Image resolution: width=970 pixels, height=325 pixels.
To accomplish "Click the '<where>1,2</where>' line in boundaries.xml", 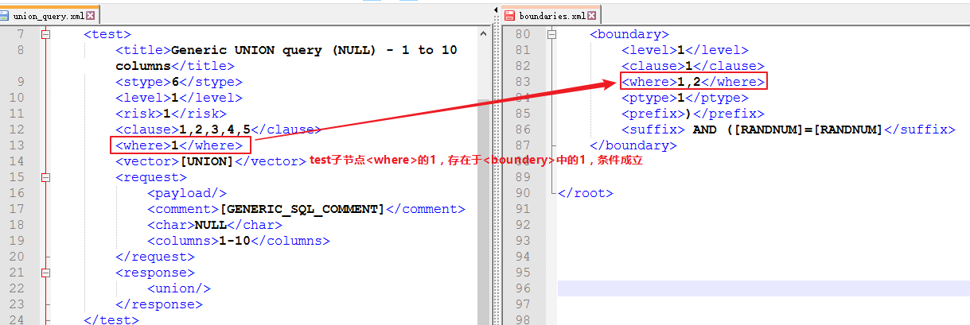I will (693, 82).
